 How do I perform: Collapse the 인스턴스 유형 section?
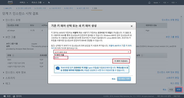coord(4,20)
